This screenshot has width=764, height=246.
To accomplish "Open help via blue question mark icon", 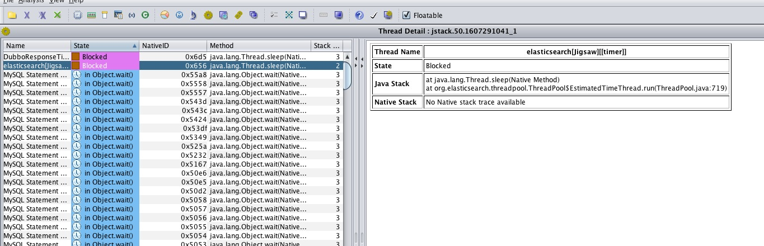I will pos(359,15).
